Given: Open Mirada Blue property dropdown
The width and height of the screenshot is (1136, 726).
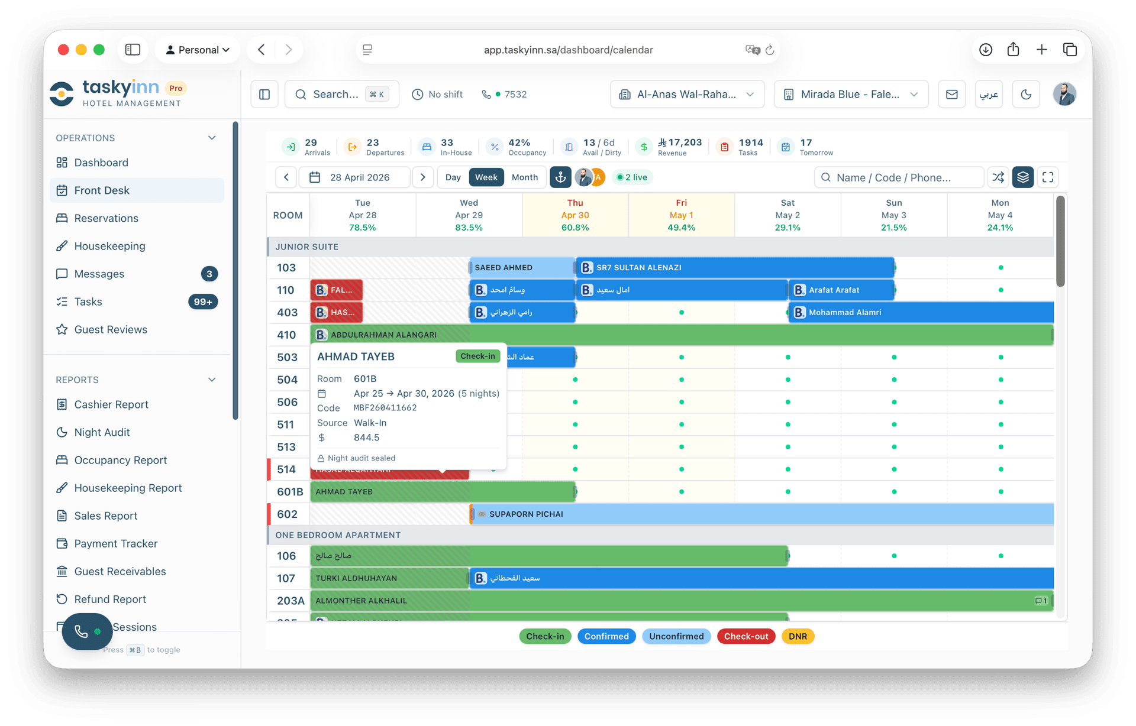Looking at the screenshot, I should [850, 95].
